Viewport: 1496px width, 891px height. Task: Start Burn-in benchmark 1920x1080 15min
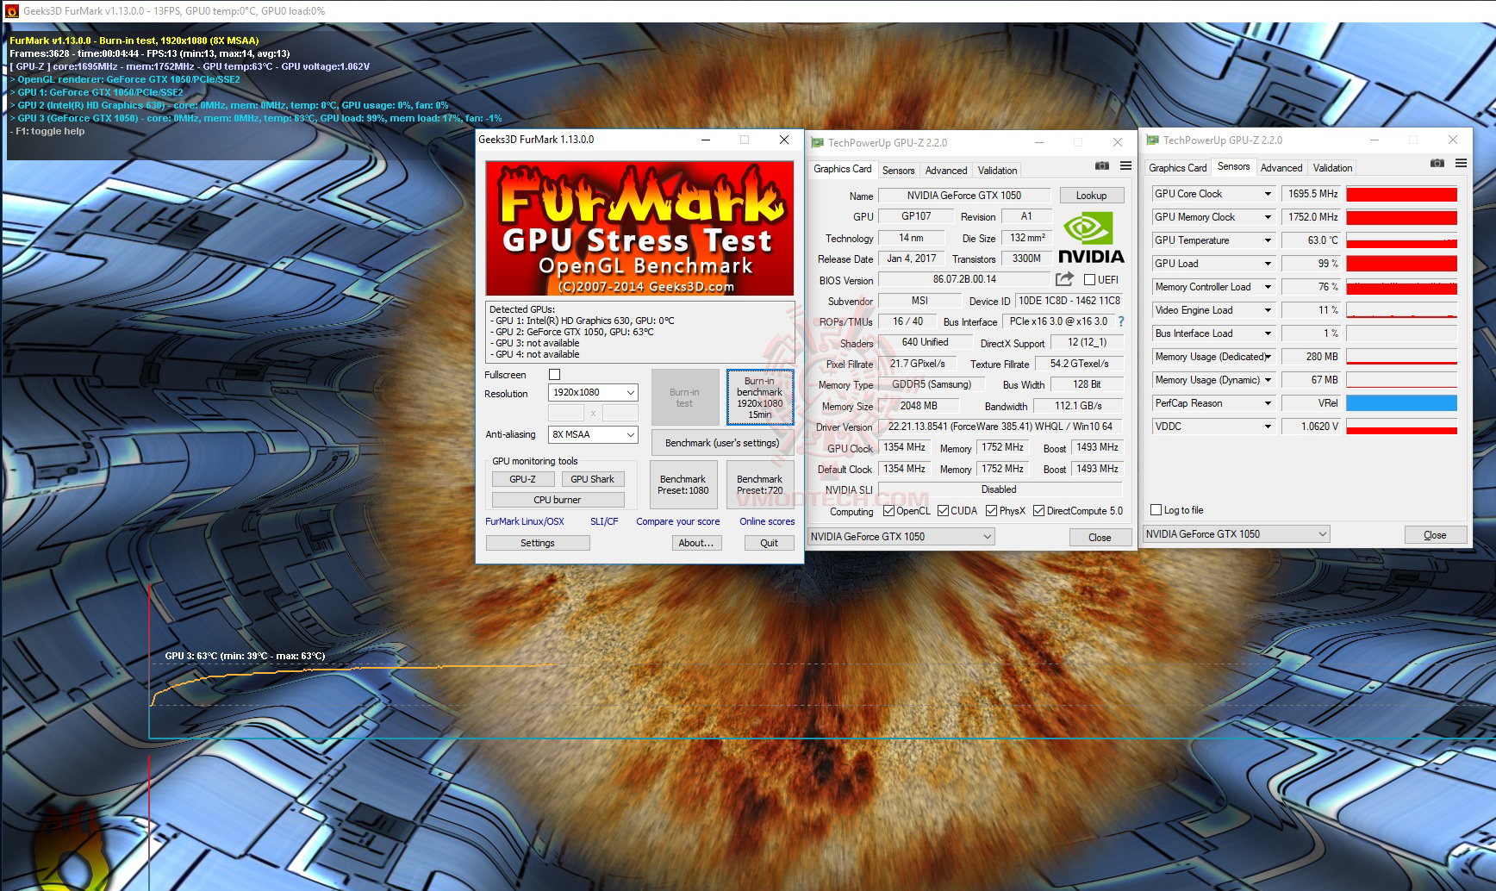point(759,397)
